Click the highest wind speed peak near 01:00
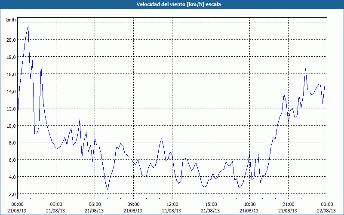 28,26
